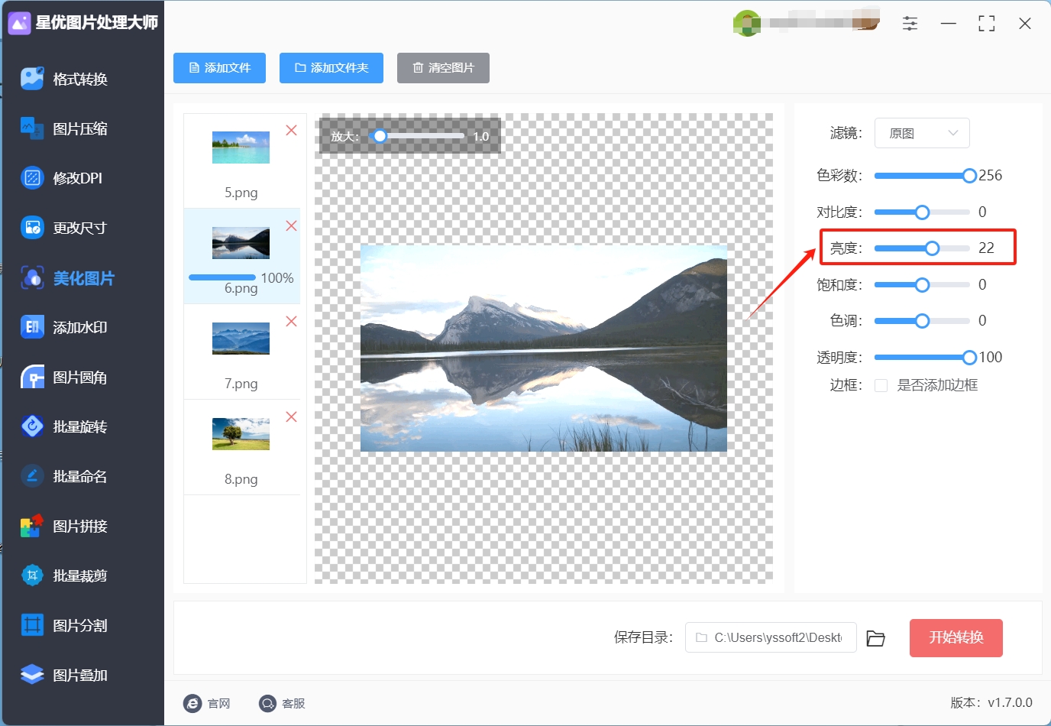This screenshot has width=1051, height=726.
Task: Select the 批量裁剪 batch crop icon
Action: [32, 575]
